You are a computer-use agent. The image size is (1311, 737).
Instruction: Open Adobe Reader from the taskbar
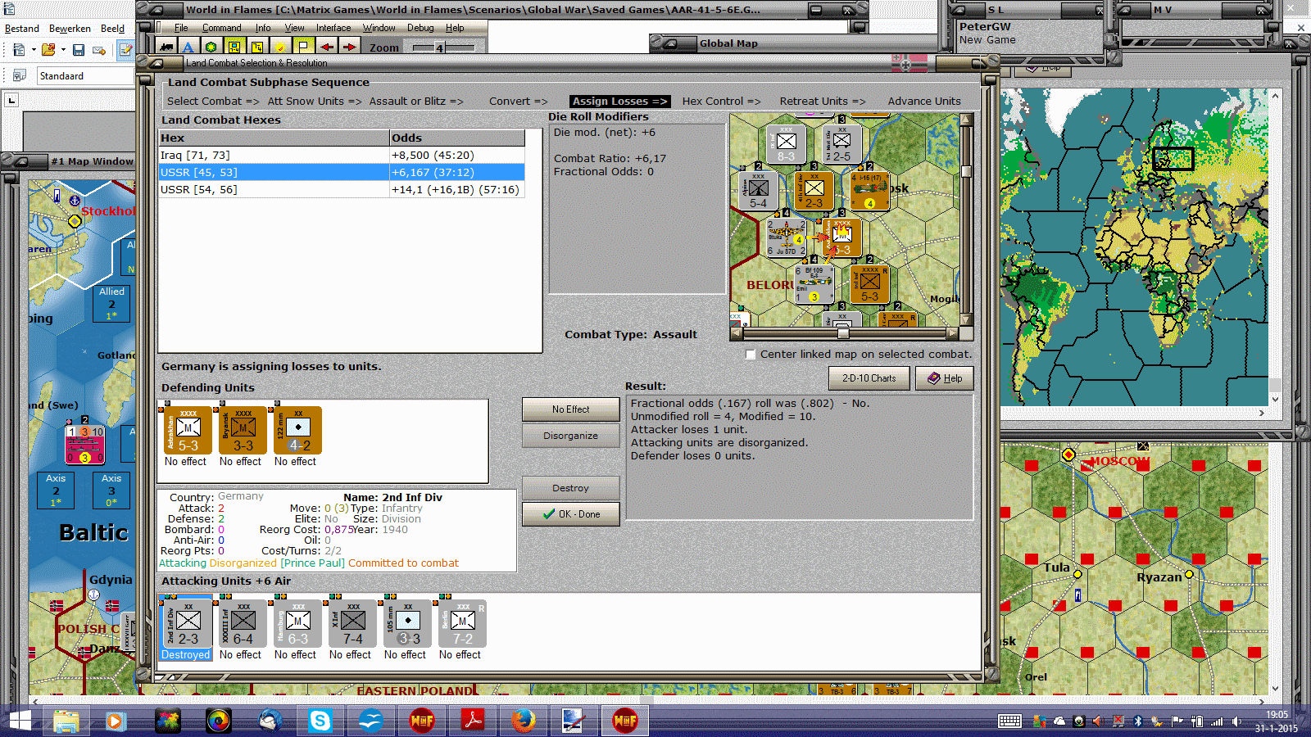pos(473,721)
